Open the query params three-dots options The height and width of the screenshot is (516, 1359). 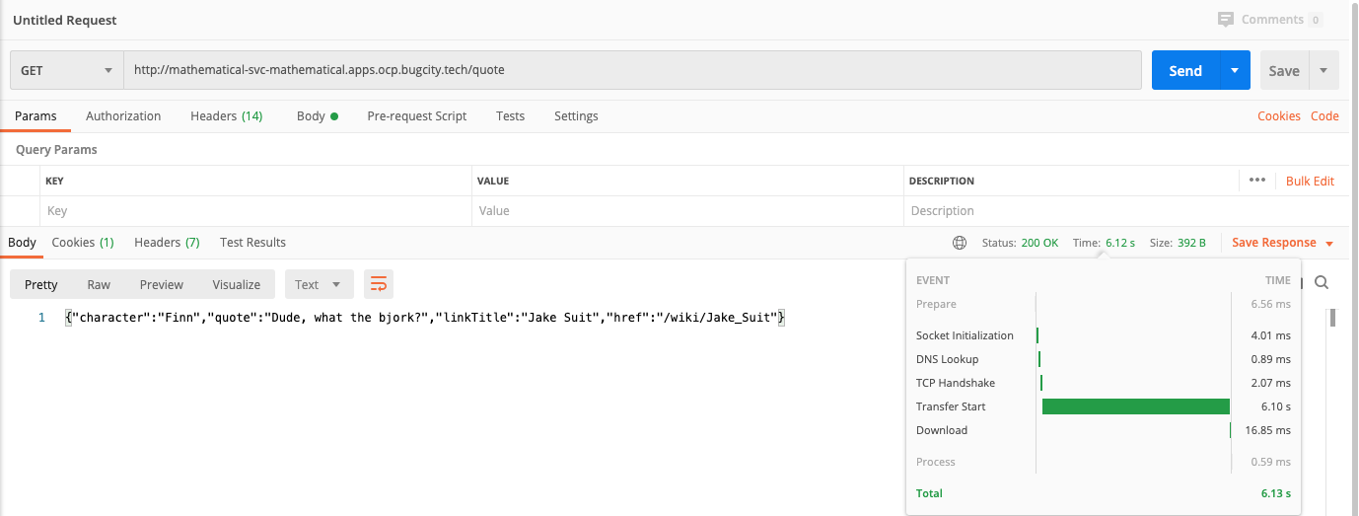(1256, 181)
